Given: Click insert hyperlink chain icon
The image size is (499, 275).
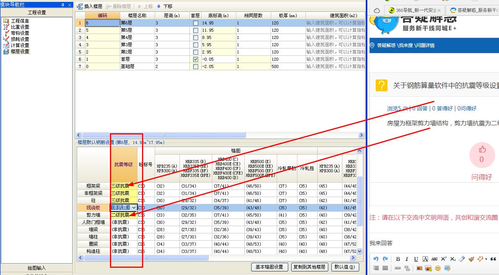Looking at the screenshot, I should pyautogui.click(x=398, y=268).
